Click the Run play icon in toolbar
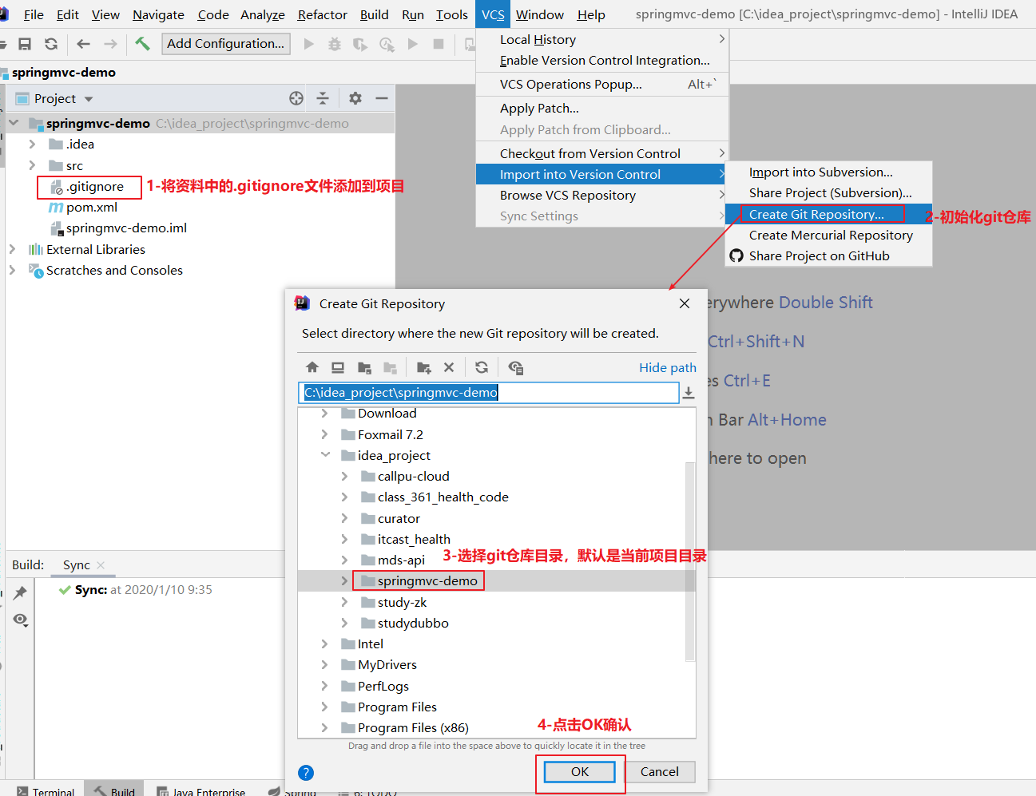 pos(309,44)
